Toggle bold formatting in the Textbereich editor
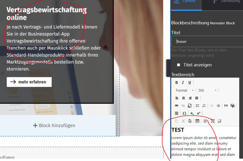This screenshot has height=161, width=243. point(176,83)
